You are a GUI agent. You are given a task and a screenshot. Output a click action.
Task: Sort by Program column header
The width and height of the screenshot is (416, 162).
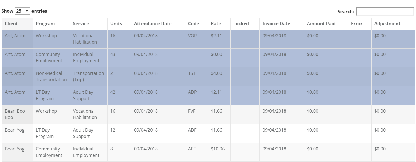[45, 24]
